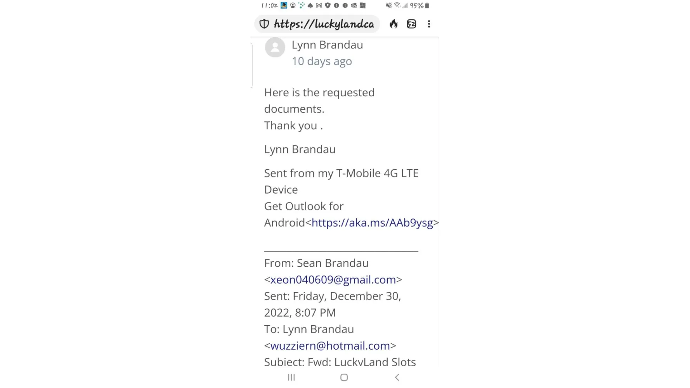Tap the fire button to clear browsing data
Screen dimensions: 690x388
coord(394,24)
